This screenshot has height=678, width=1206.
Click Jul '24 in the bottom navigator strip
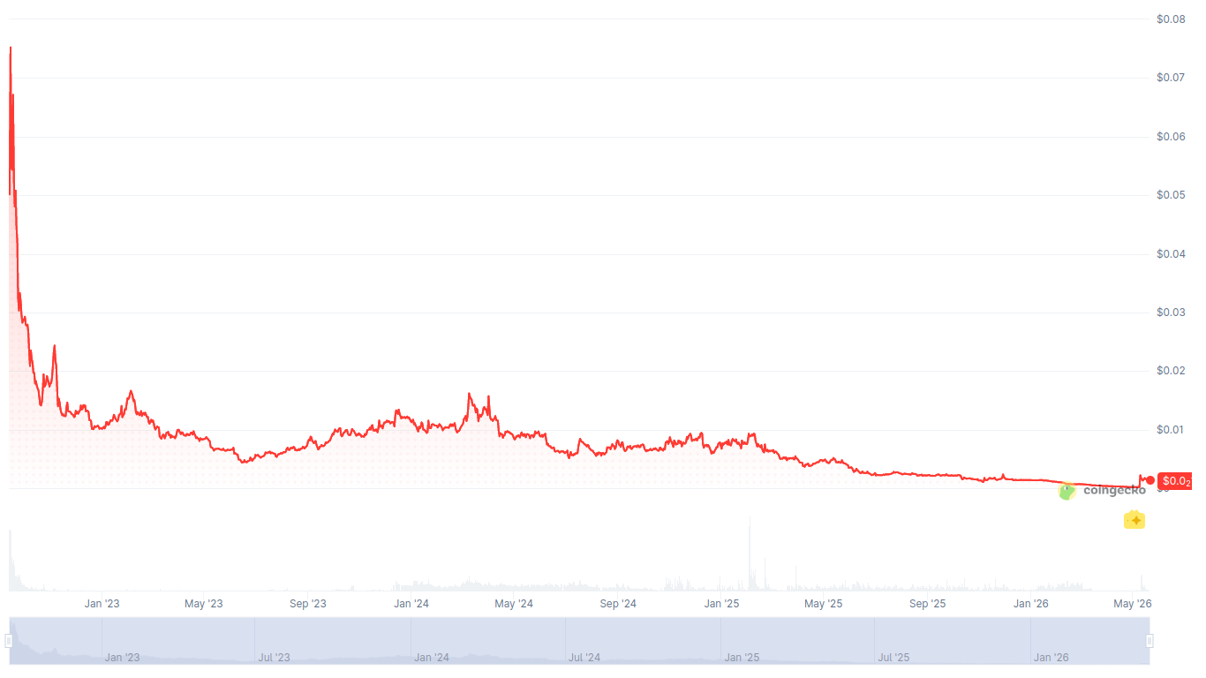tap(584, 658)
